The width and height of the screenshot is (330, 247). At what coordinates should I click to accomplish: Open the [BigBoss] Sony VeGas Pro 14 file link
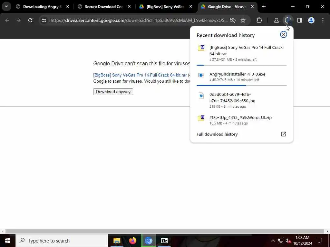click(140, 75)
